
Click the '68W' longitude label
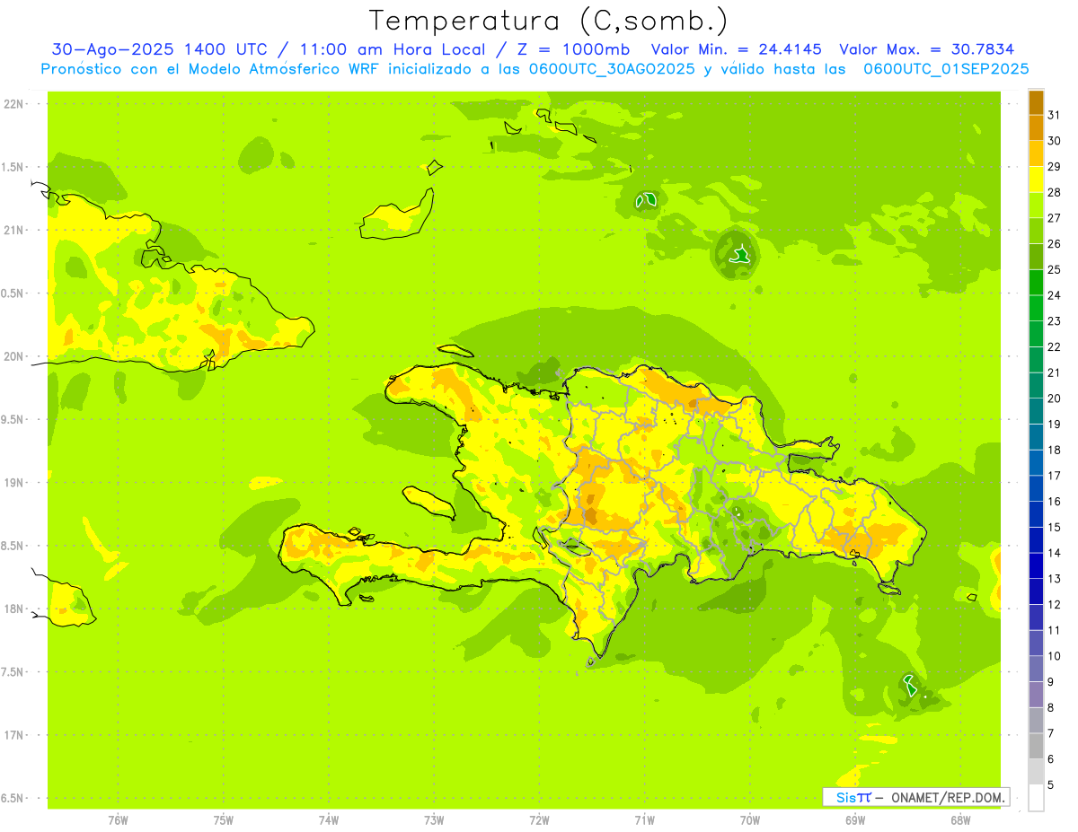[960, 819]
